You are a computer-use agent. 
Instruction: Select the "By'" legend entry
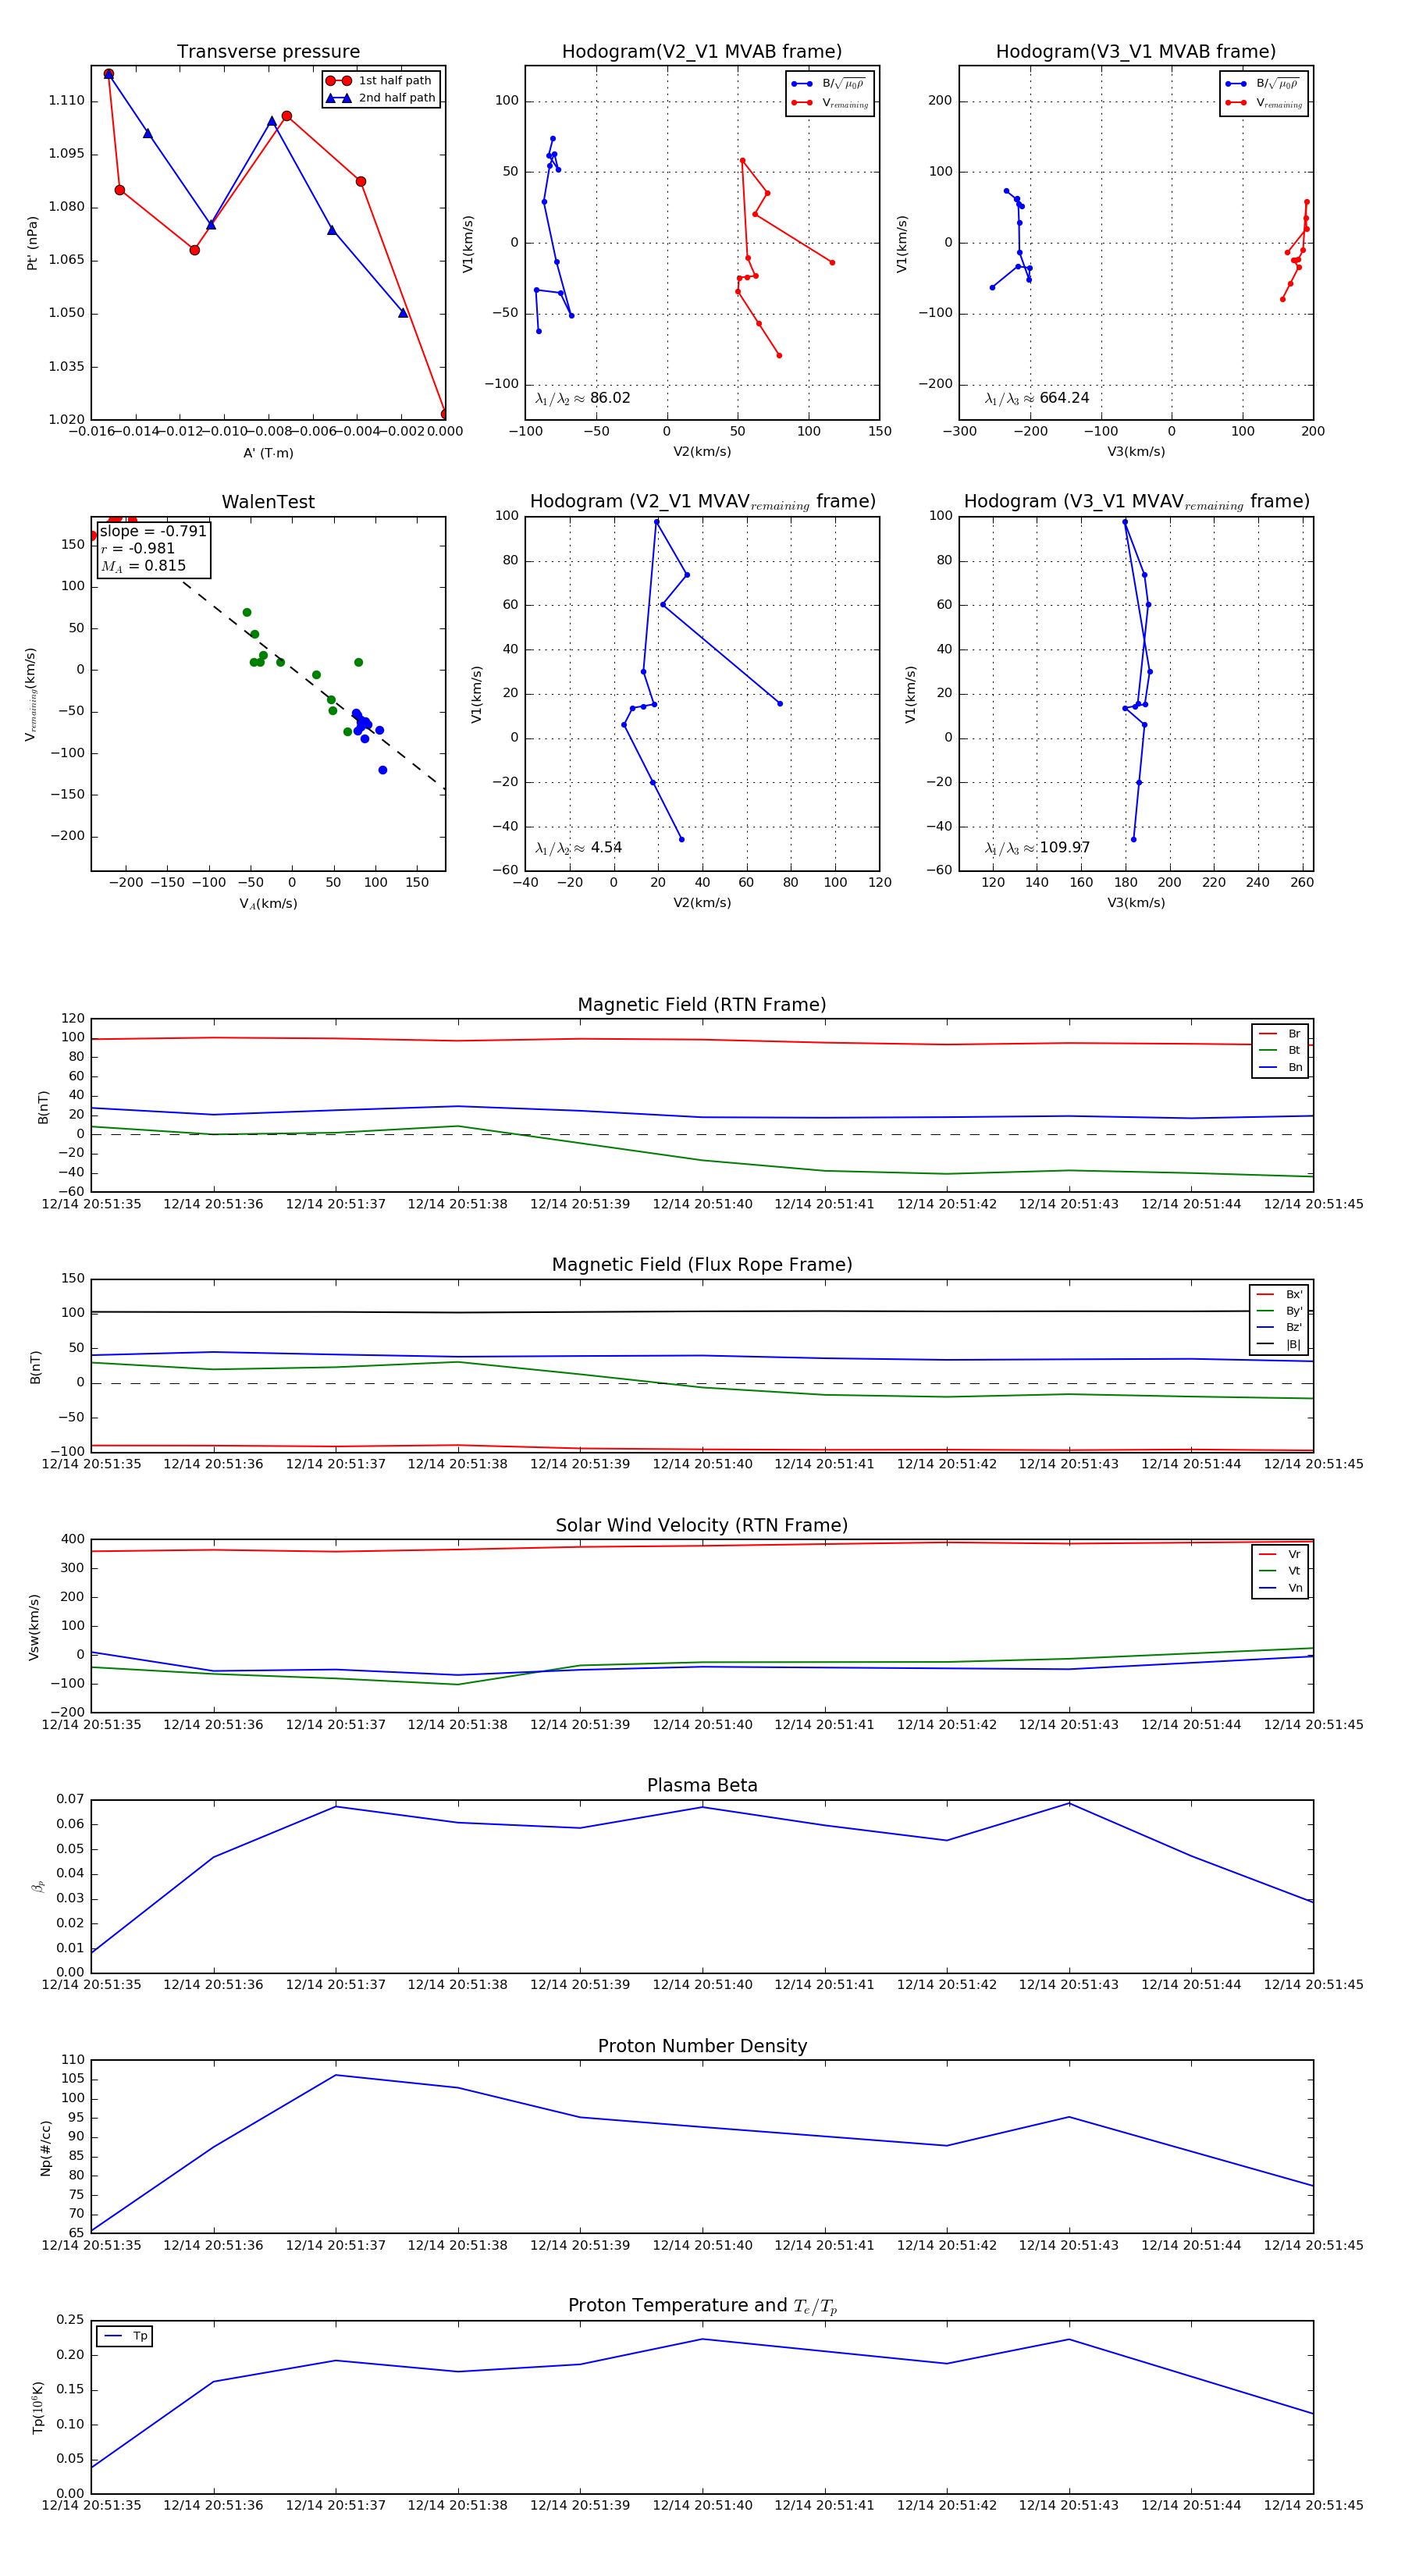[1279, 1311]
